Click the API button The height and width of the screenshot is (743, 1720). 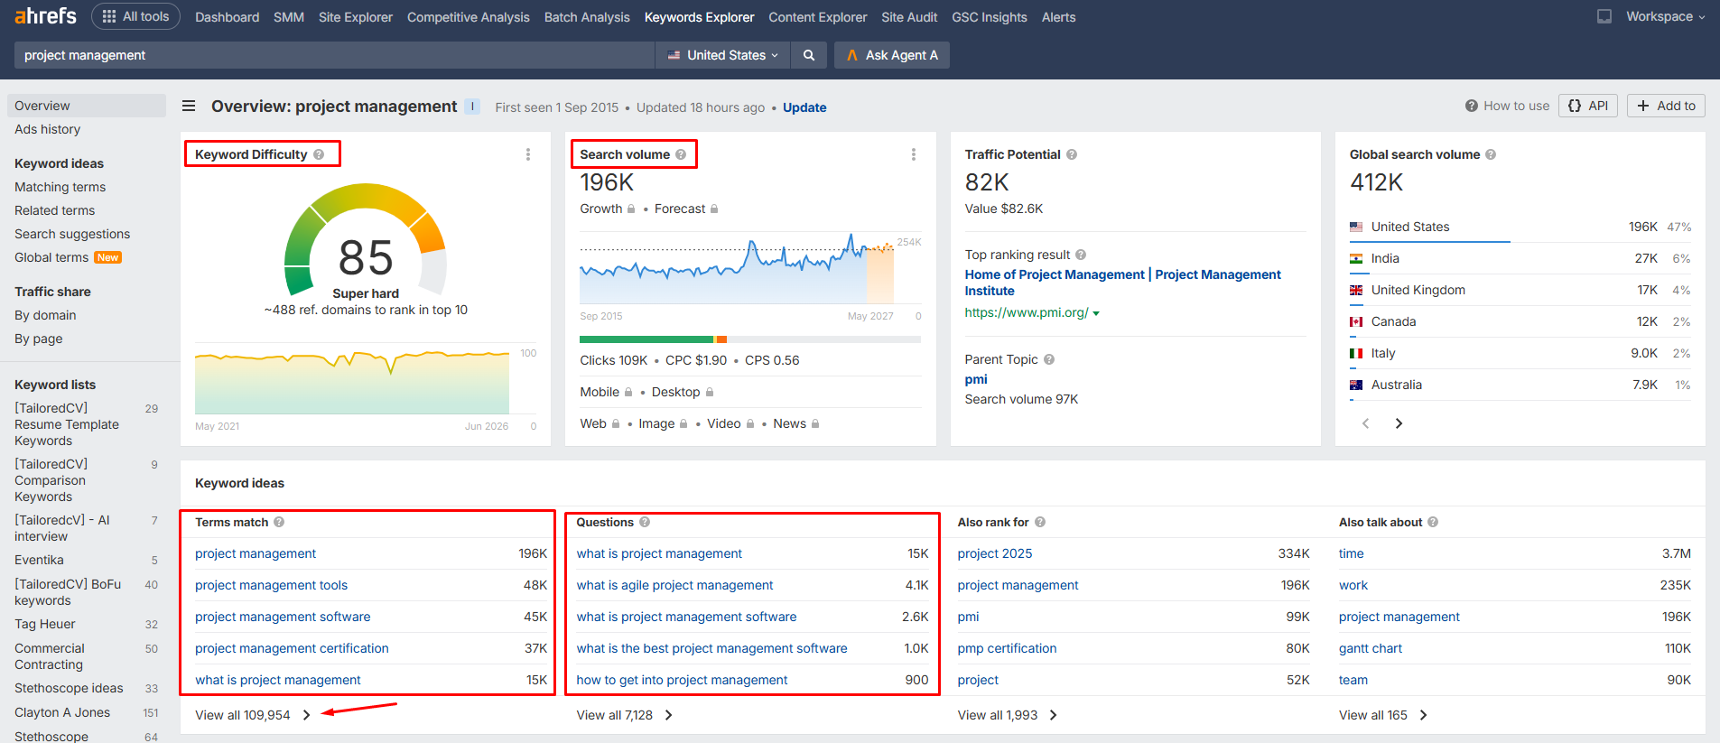[1588, 106]
